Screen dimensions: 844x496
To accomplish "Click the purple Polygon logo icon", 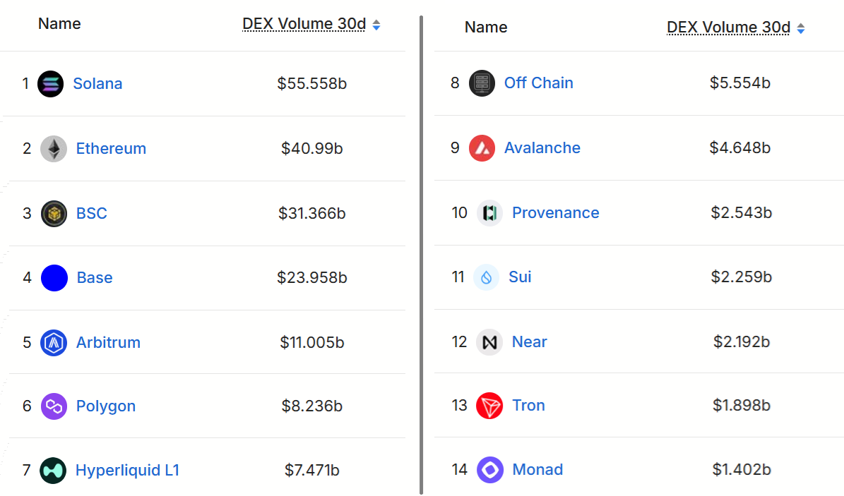I will (x=54, y=406).
